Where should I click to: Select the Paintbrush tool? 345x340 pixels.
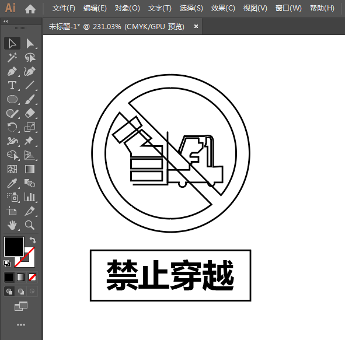[x=30, y=99]
